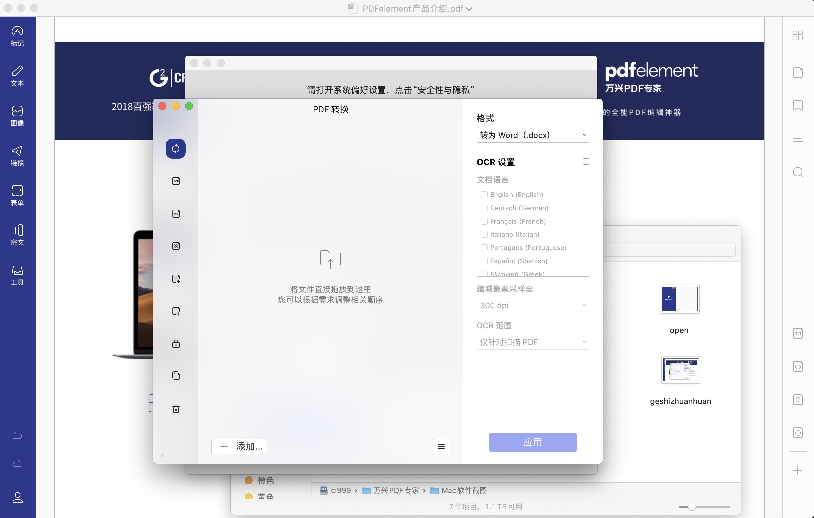Select the geshizhuanhuan thumbnail in Finder window

click(680, 370)
